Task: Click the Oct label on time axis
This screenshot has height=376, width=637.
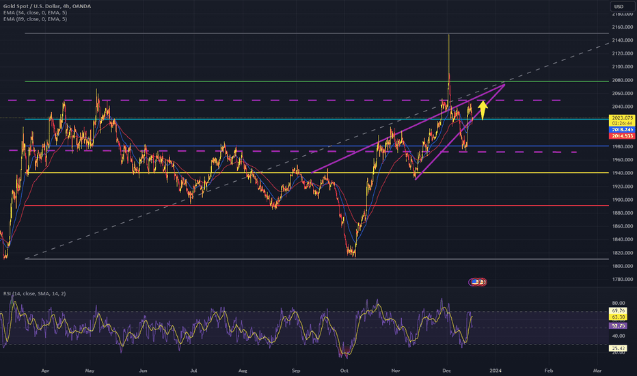Action: [344, 371]
